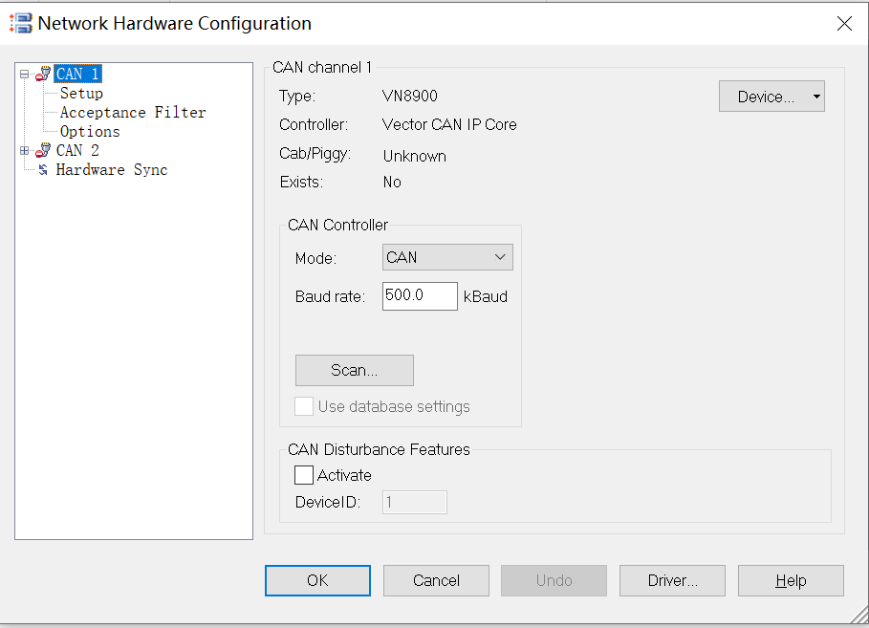869x628 pixels.
Task: Click the CAN 1 channel icon
Action: 42,74
